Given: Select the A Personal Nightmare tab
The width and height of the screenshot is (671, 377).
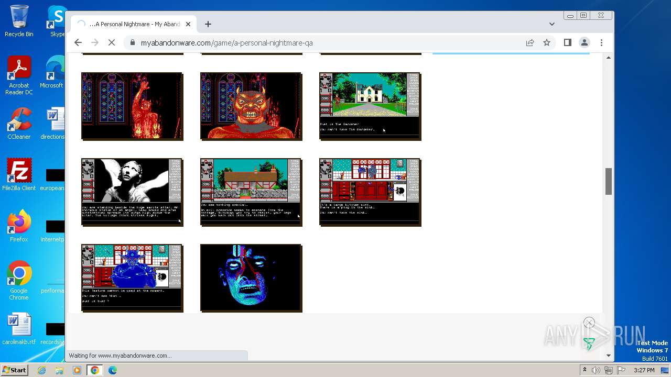Looking at the screenshot, I should tap(134, 24).
